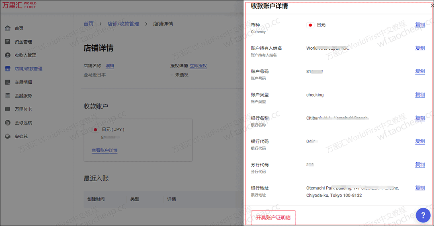
Task: Copy the 币种 currency value
Action: tap(420, 25)
